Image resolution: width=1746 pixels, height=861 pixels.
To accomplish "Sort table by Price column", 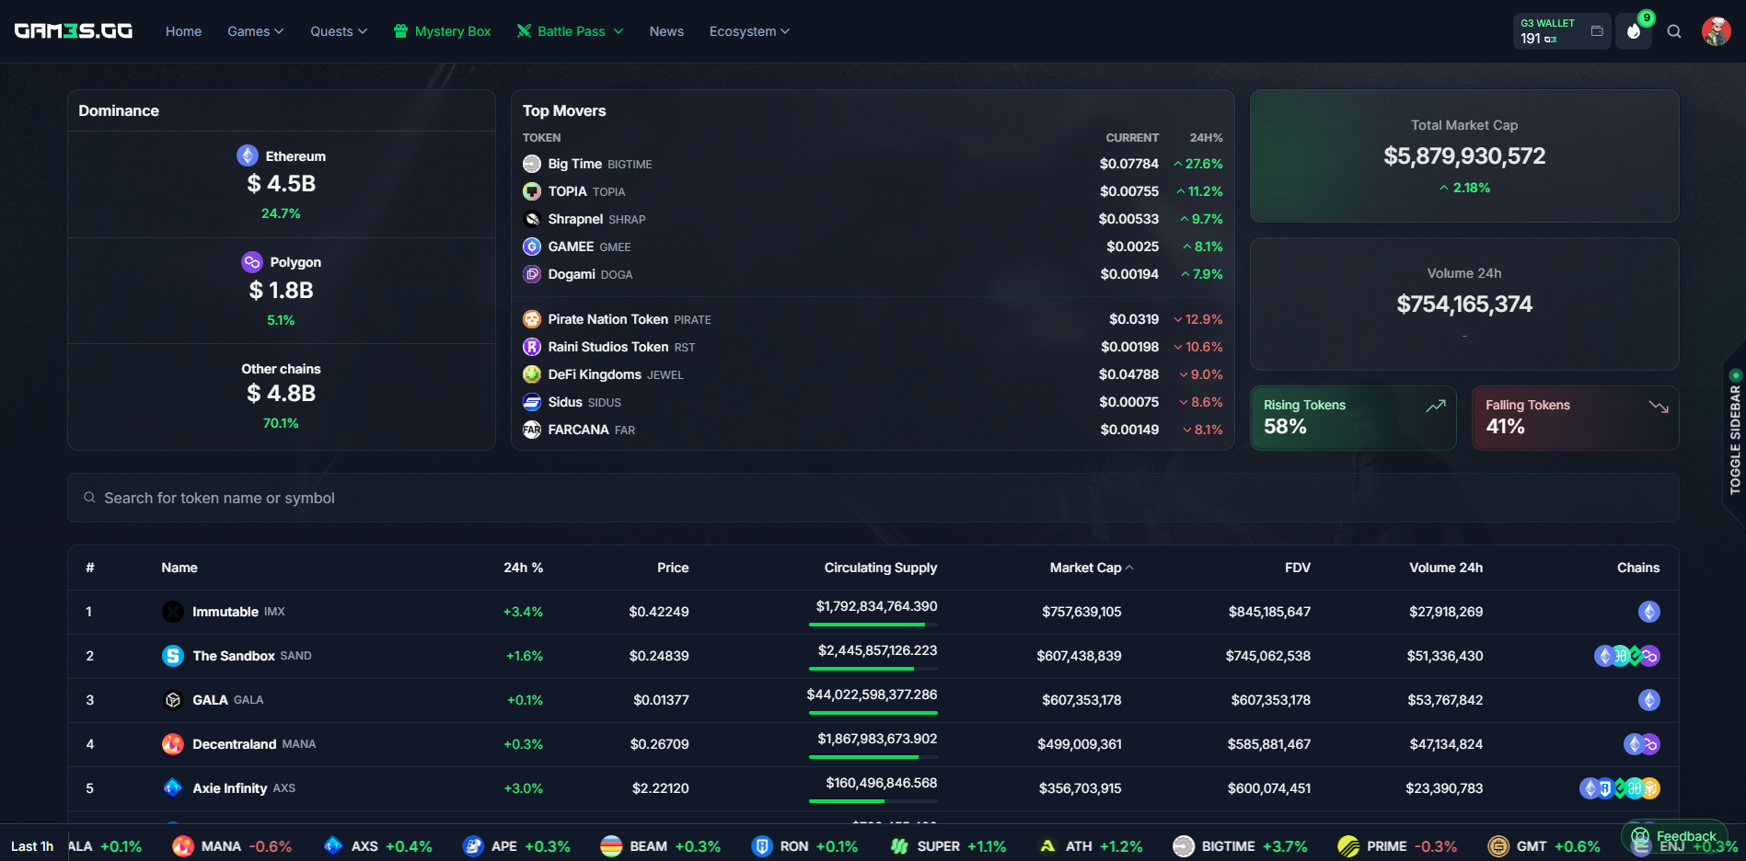I will pyautogui.click(x=673, y=568).
